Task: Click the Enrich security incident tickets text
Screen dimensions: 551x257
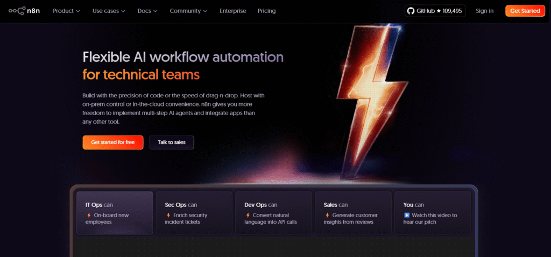Action: click(x=186, y=218)
